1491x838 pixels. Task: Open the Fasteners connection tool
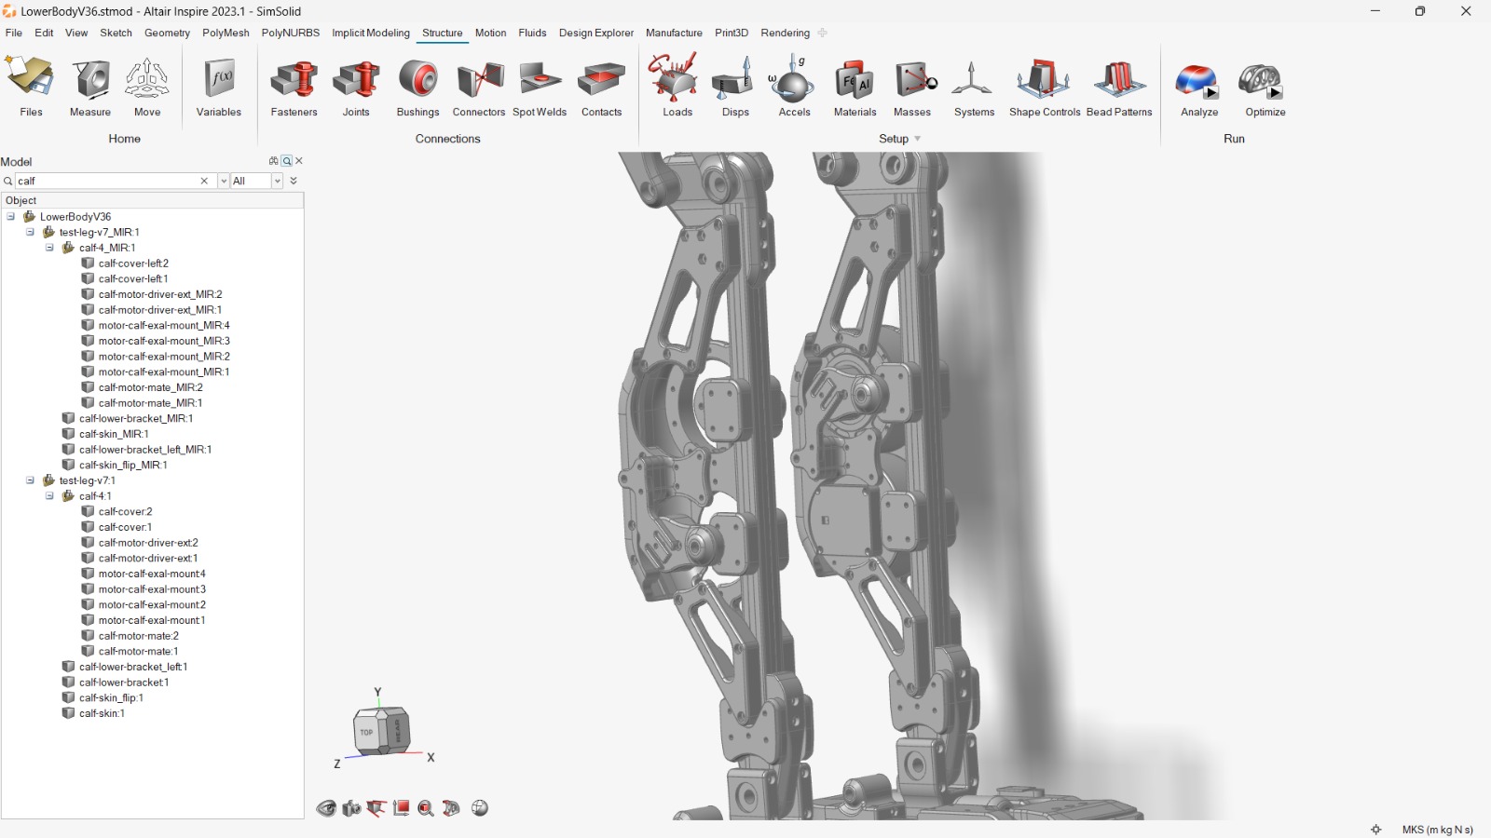294,82
